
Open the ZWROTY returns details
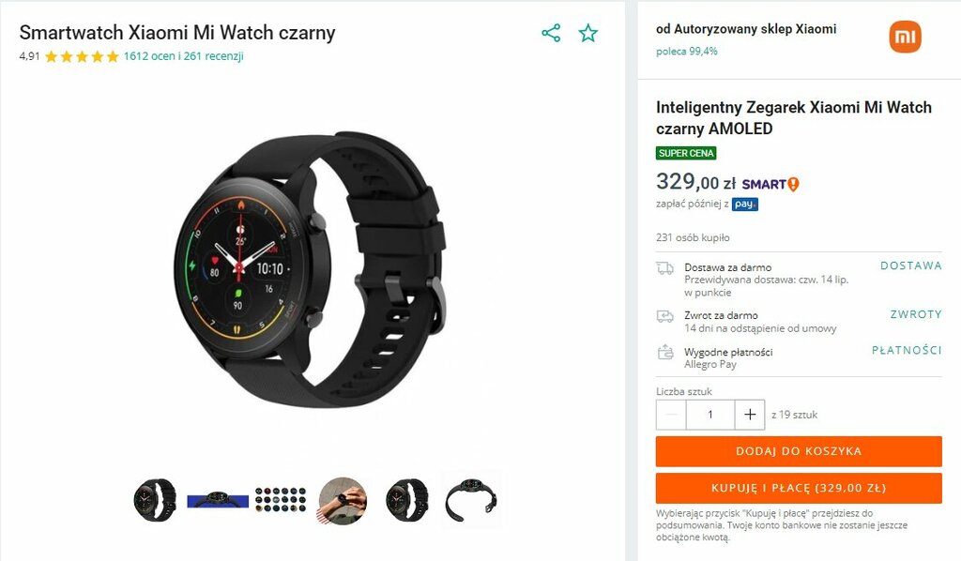pos(916,314)
